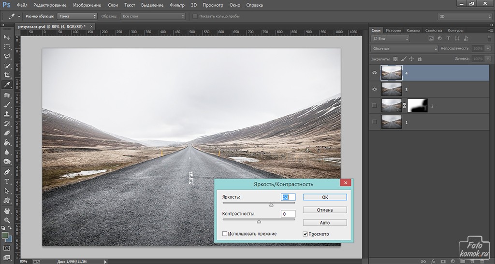The image size is (495, 264).
Task: Open the 'Изображение' menu
Action: pyautogui.click(x=87, y=5)
